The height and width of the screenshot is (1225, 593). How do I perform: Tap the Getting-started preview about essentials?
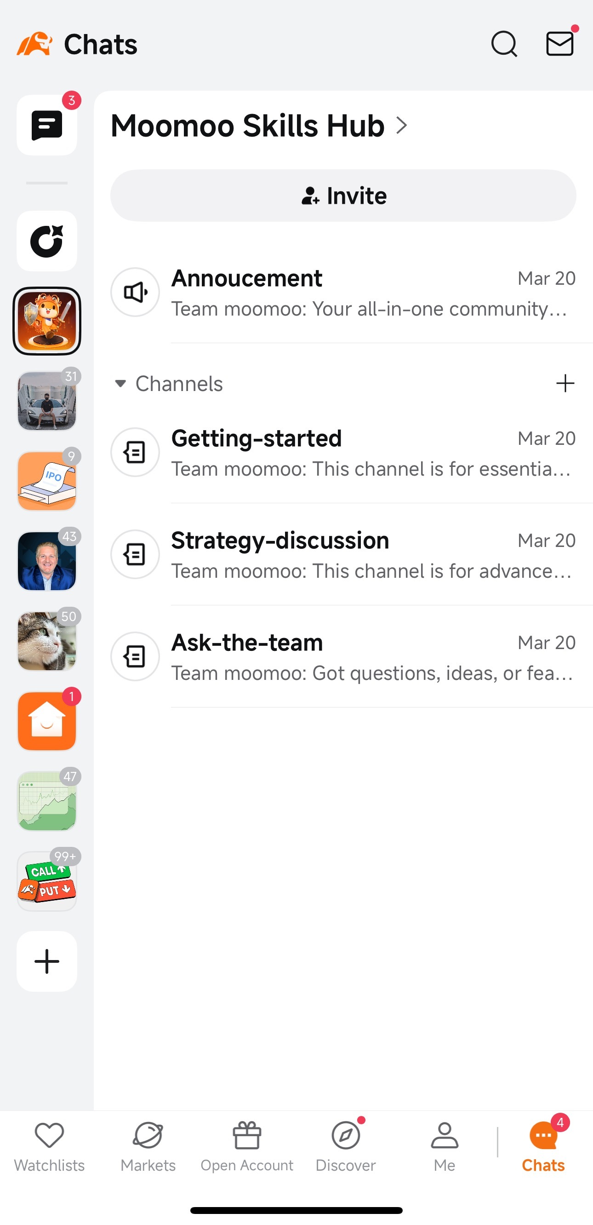pos(371,469)
